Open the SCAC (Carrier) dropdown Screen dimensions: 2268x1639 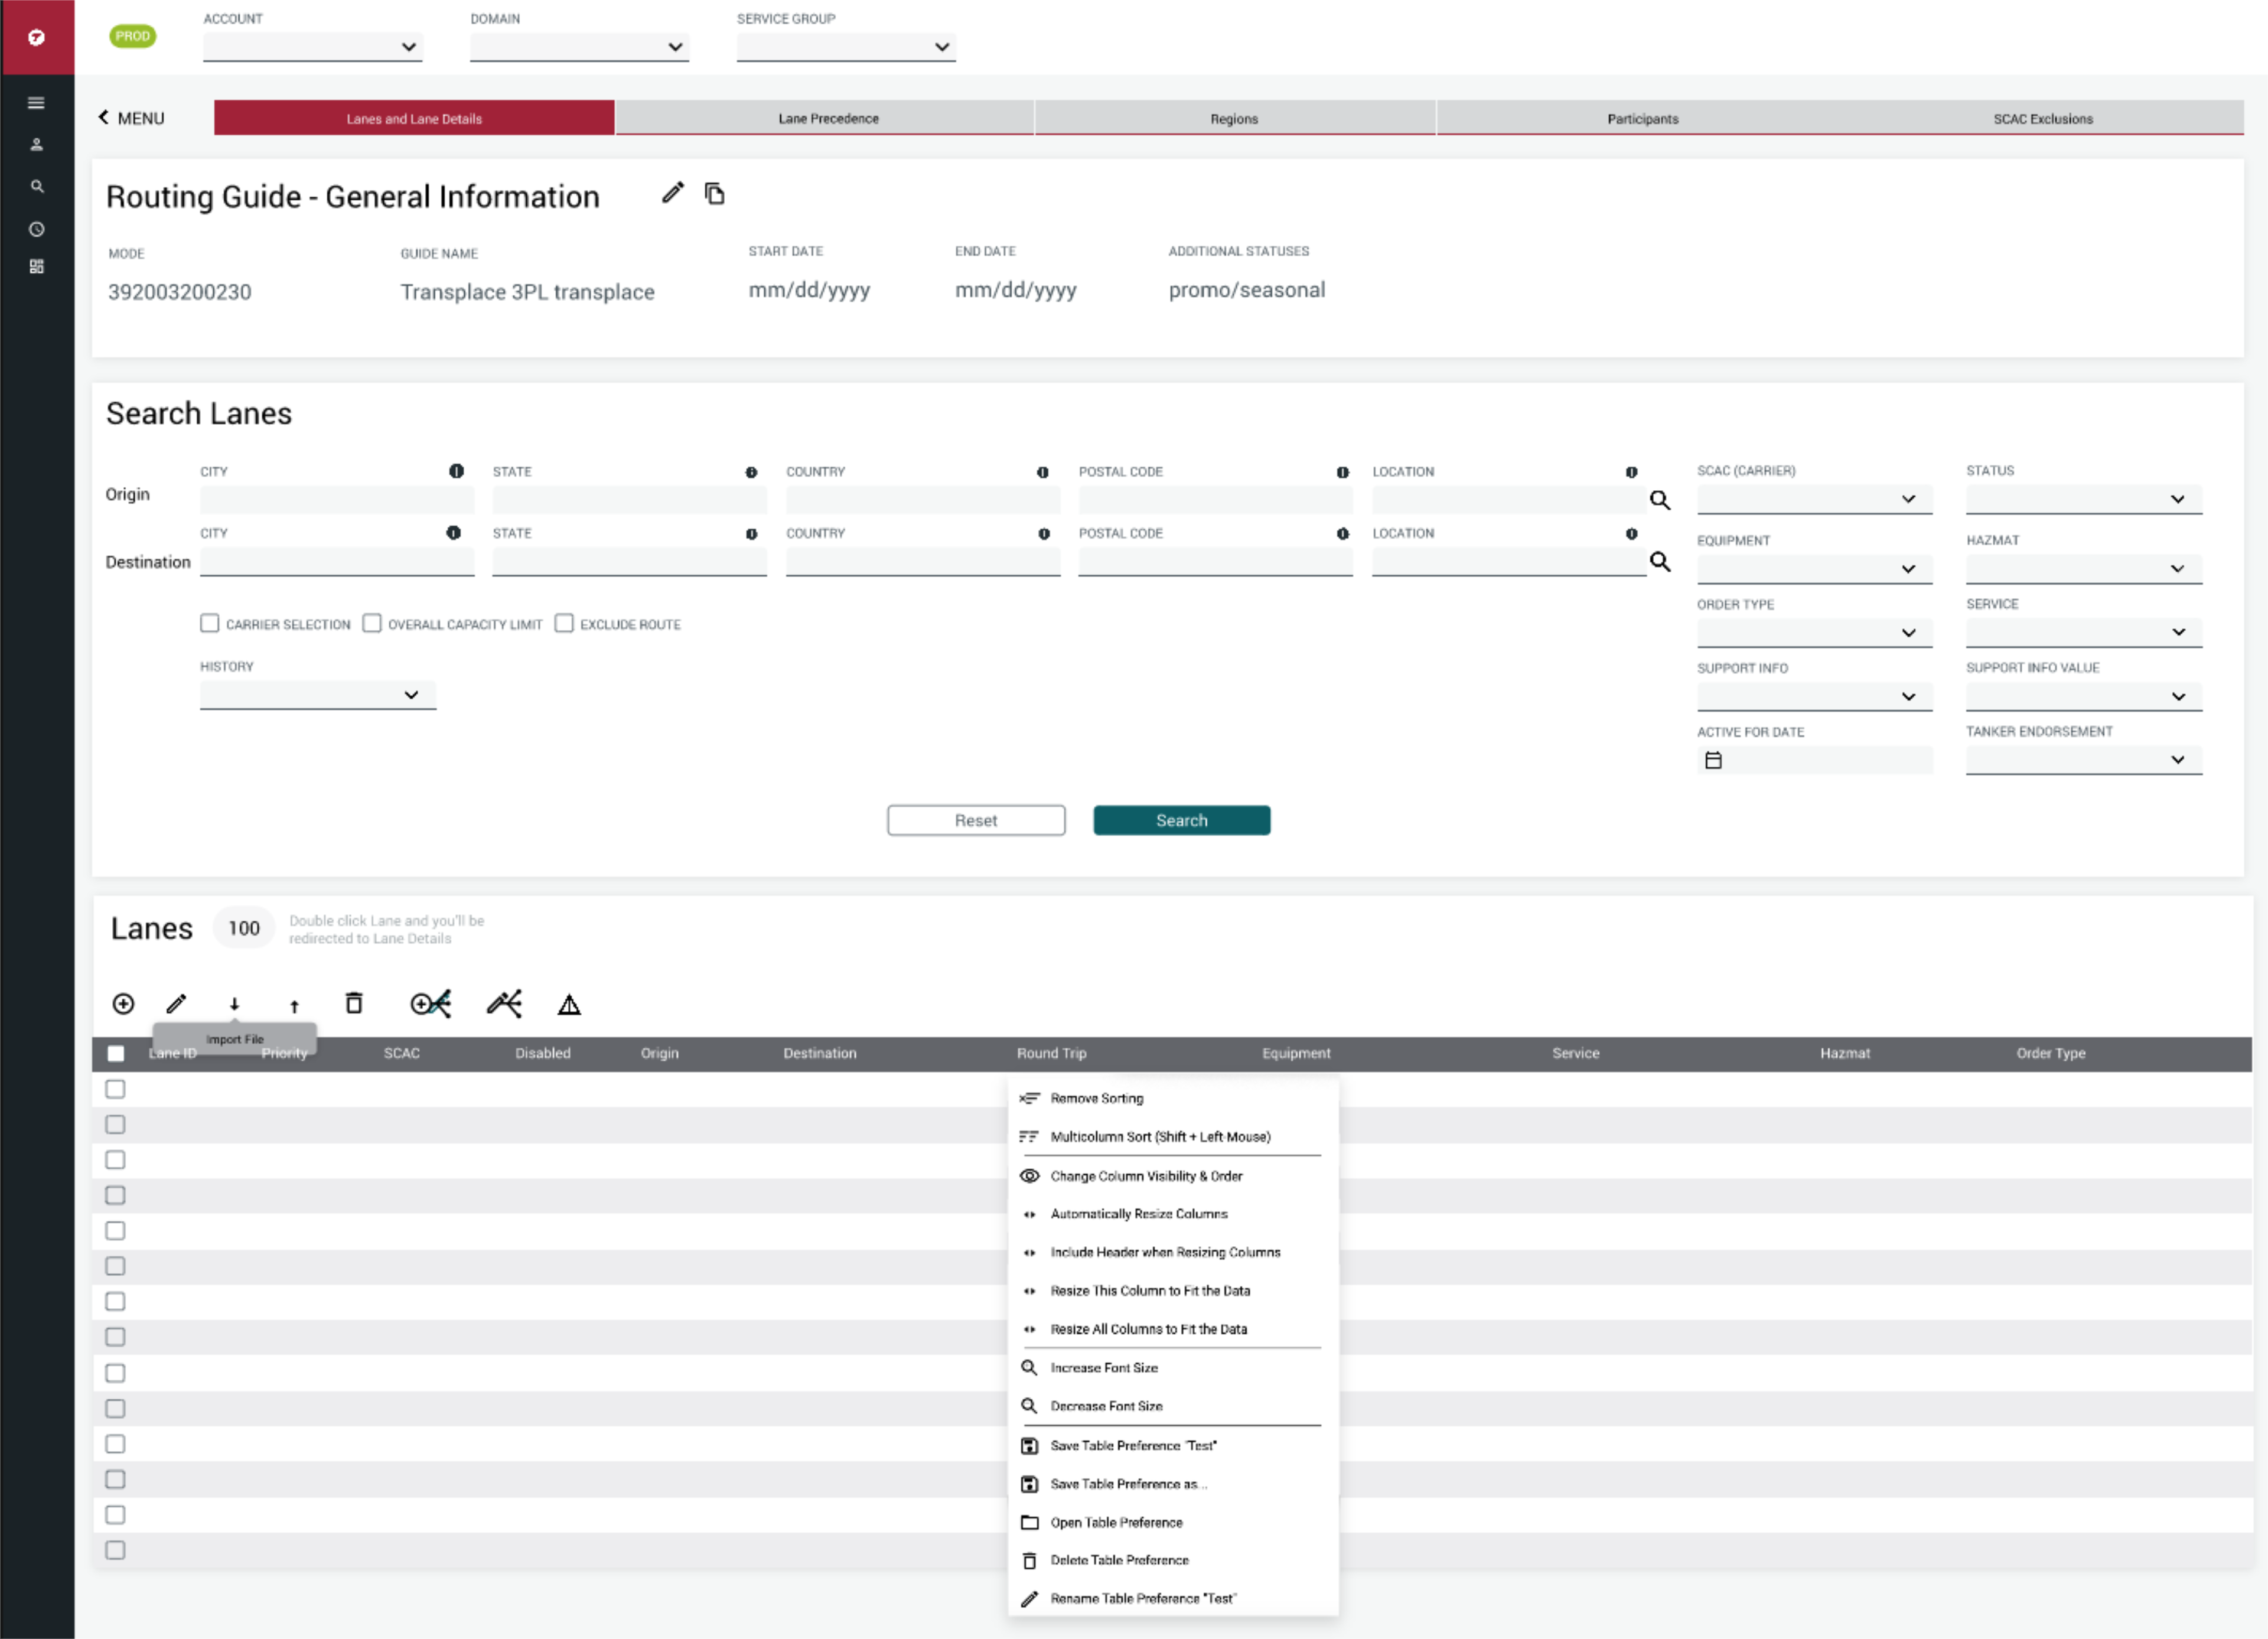[x=1814, y=499]
